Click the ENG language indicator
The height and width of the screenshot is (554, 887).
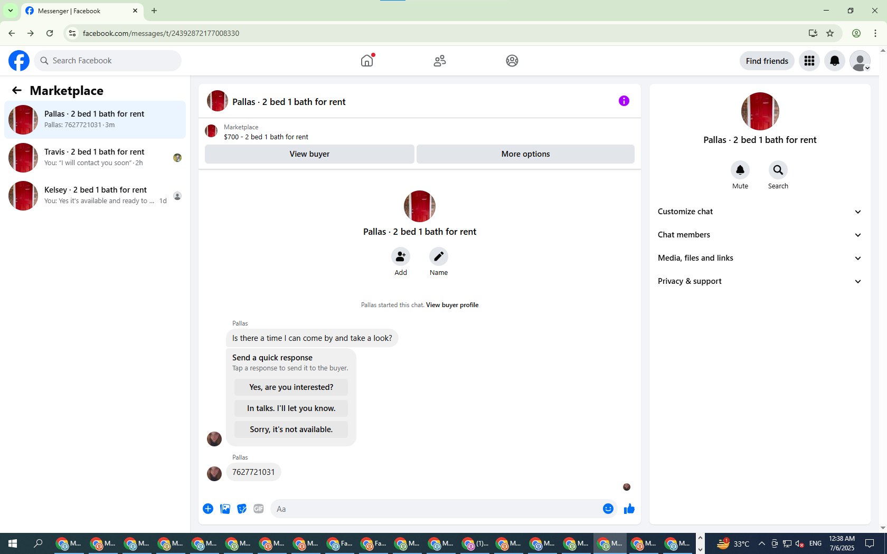[x=815, y=543]
